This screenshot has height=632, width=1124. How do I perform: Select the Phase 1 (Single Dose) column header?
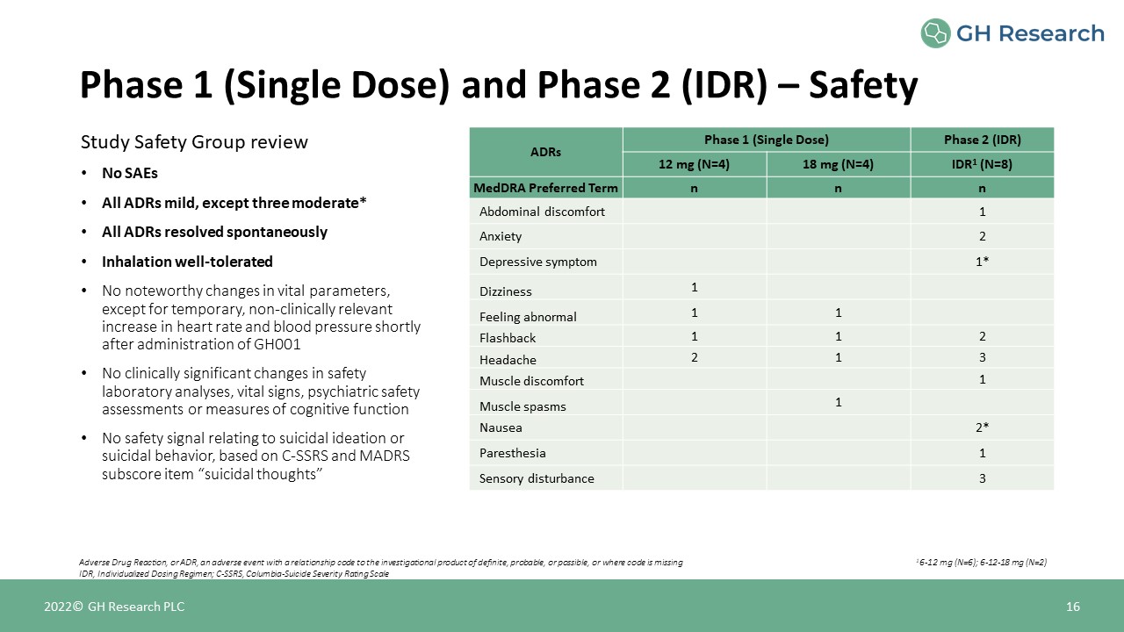(766, 140)
